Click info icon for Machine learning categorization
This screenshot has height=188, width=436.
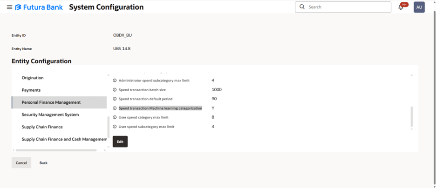[x=115, y=108]
